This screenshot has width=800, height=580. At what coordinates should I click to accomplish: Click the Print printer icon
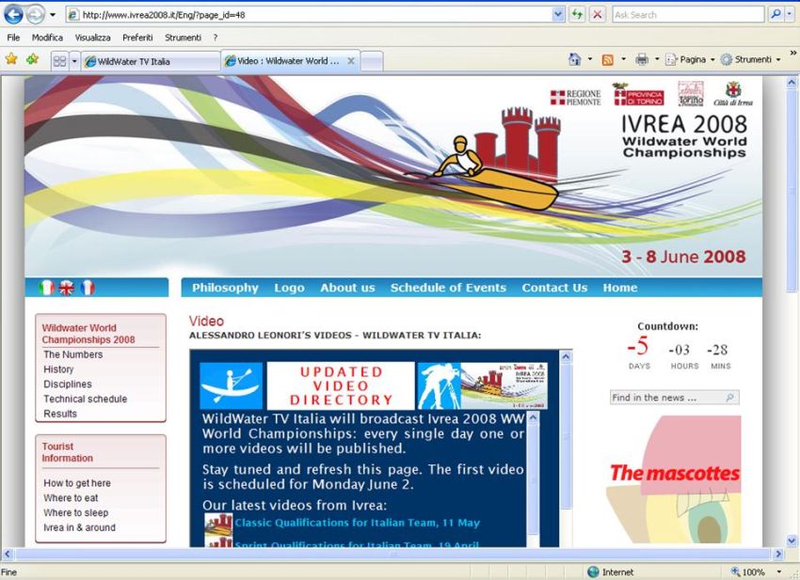tap(641, 60)
